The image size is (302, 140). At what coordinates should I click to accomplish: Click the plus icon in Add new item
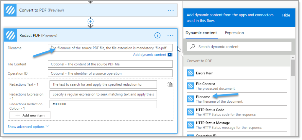tap(18, 115)
